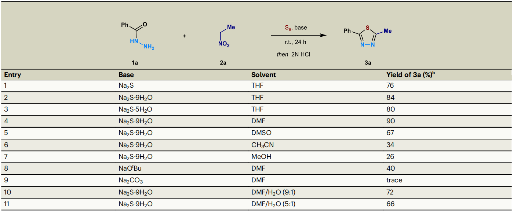Click the "Yield of 3a (%)" header

tap(410, 75)
